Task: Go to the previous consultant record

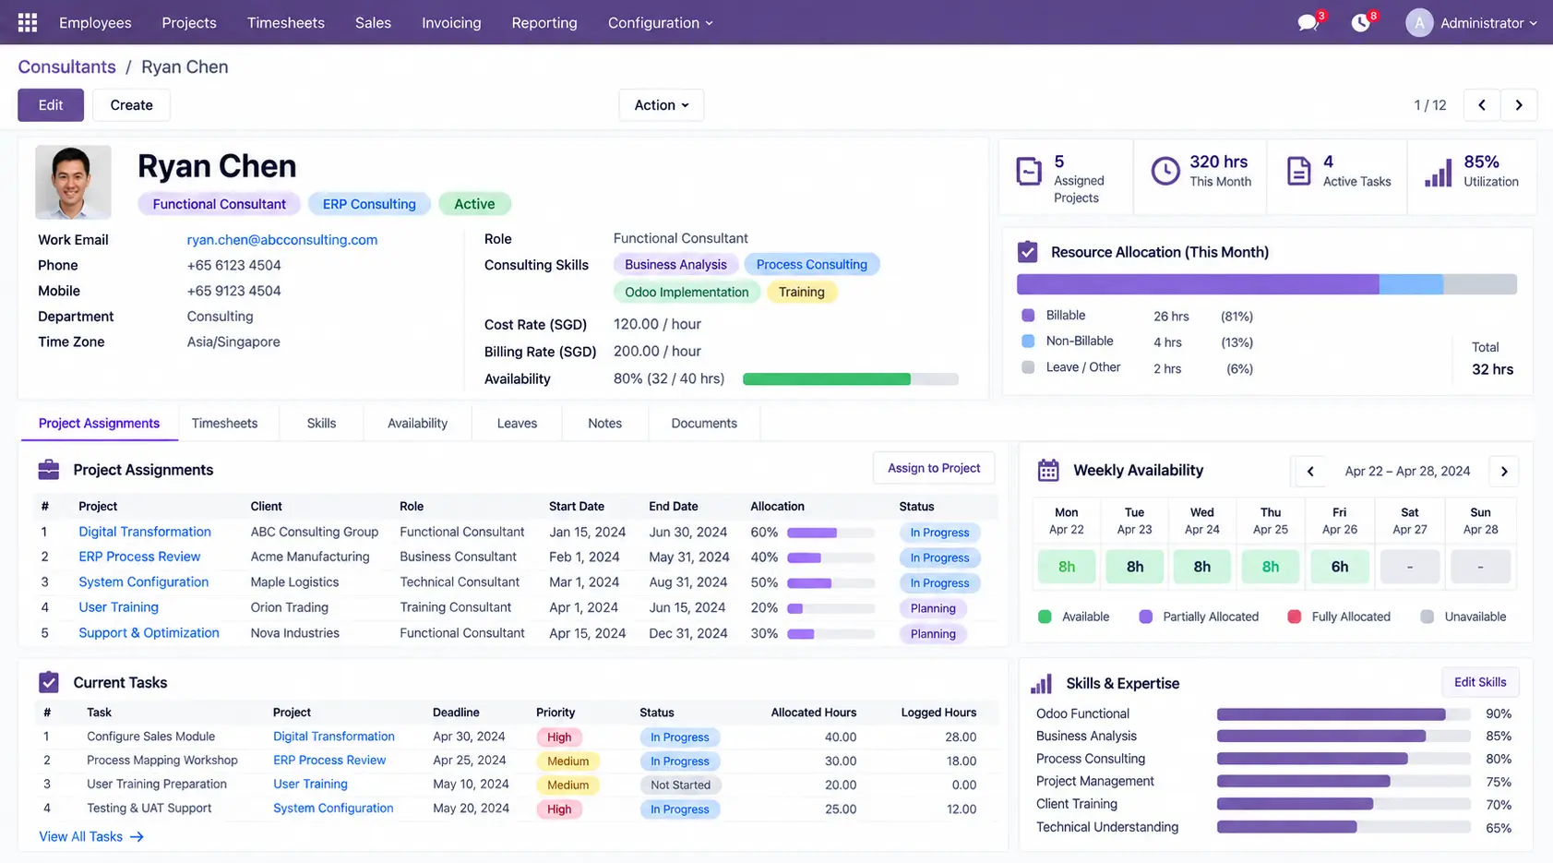Action: pos(1482,105)
